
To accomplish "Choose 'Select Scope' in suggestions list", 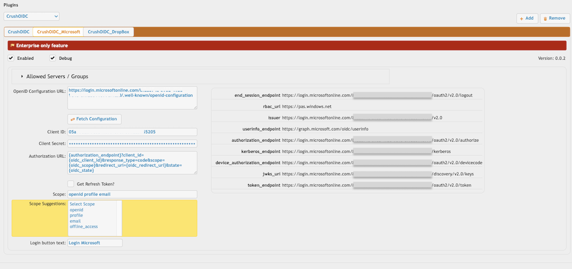I will click(x=82, y=204).
